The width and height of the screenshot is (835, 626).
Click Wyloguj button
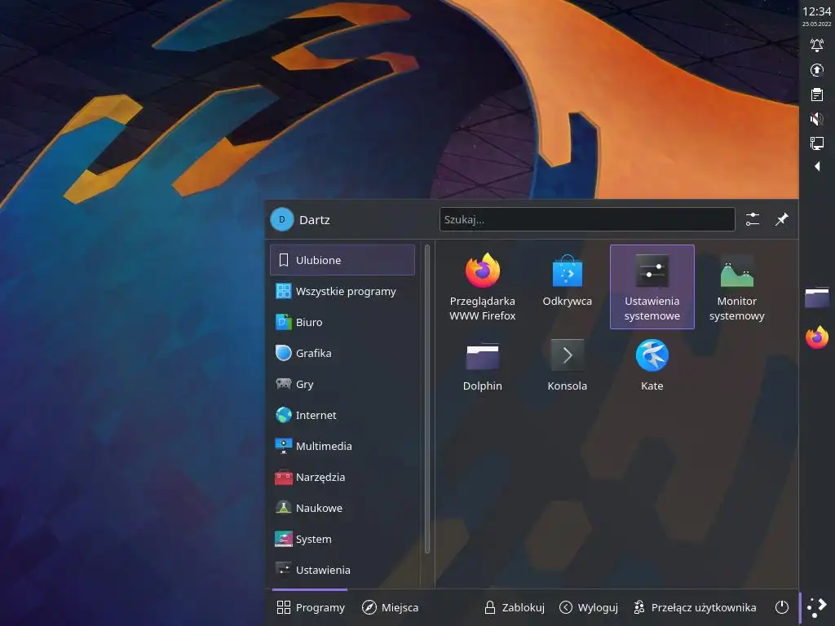589,607
